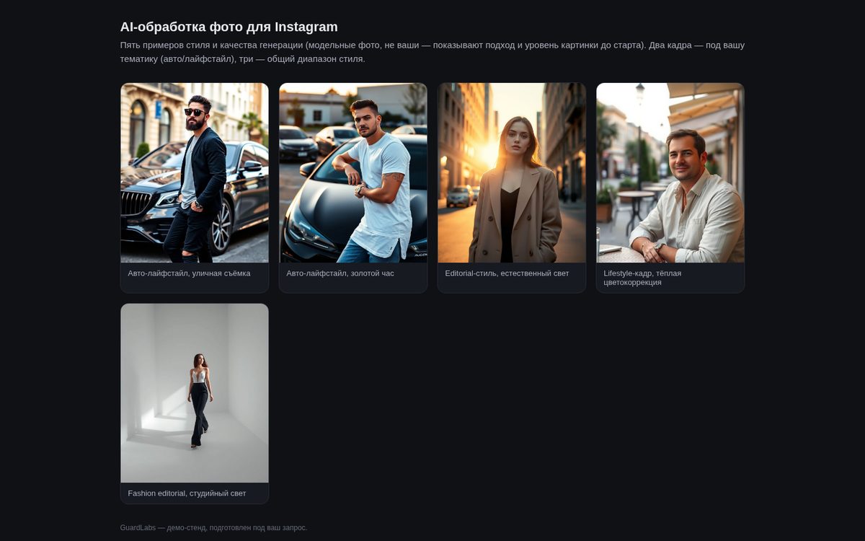Click caption 'Авто-лайфстайл, уличная съёмка'
Image resolution: width=865 pixels, height=541 pixels.
coord(190,273)
